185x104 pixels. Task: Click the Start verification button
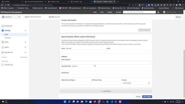(144, 30)
